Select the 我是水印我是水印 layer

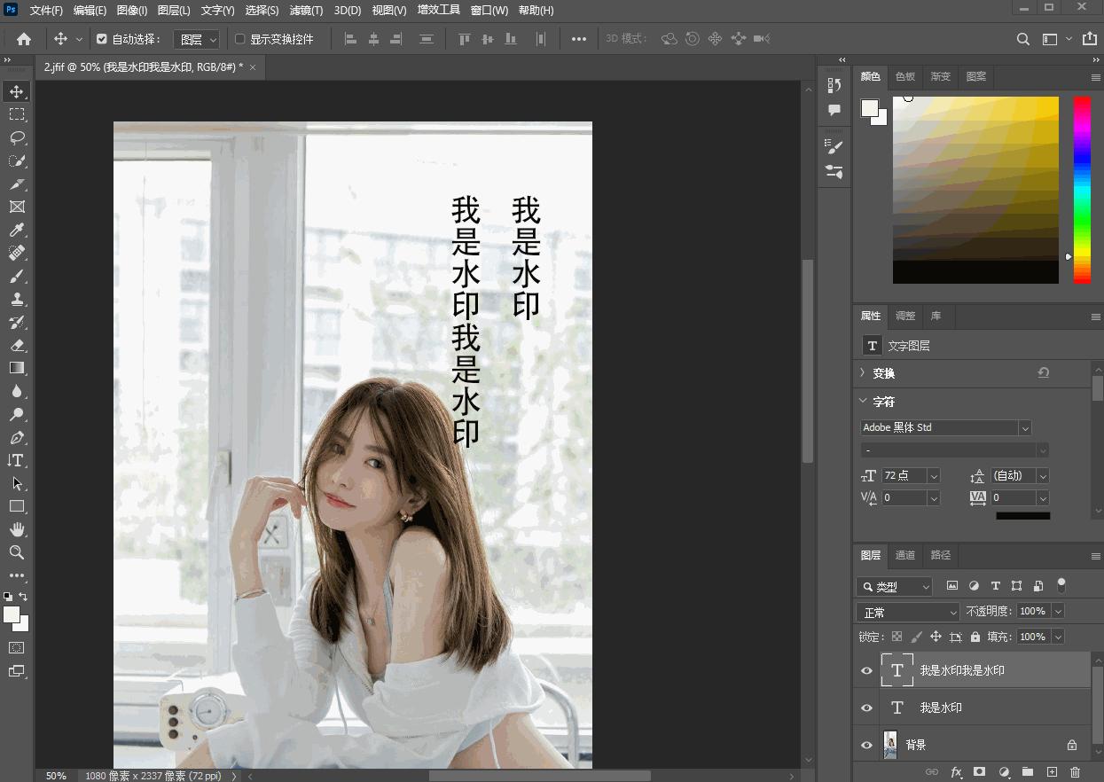(x=962, y=670)
